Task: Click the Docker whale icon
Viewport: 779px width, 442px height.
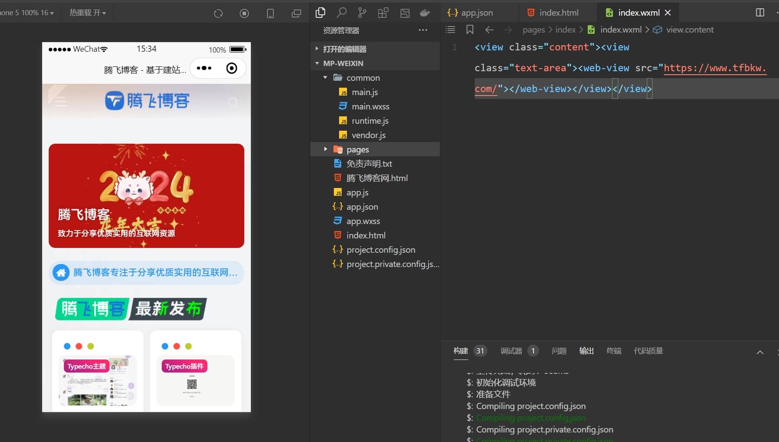Action: [x=425, y=13]
